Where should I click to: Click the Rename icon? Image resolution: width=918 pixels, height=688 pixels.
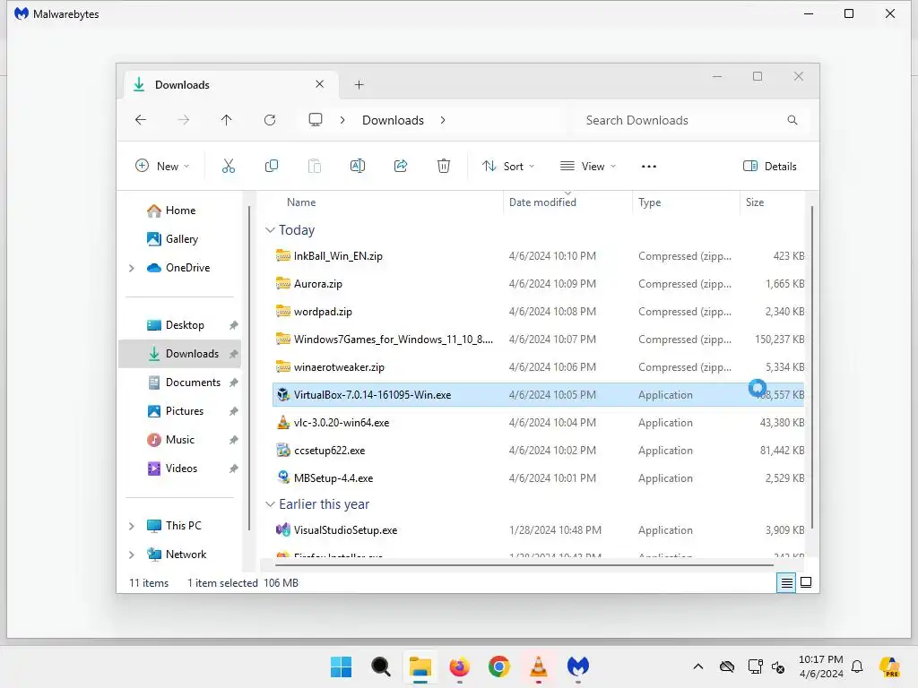pos(358,166)
